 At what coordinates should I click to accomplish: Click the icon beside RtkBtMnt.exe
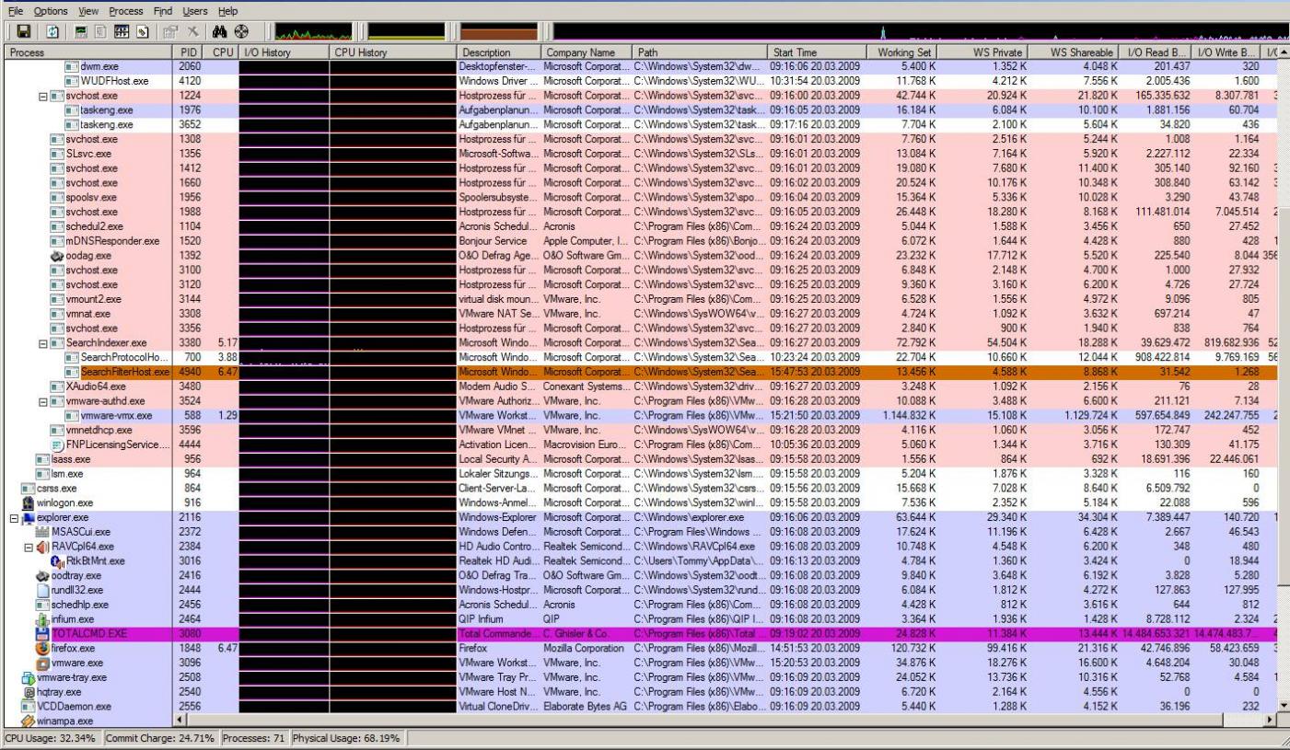(56, 560)
